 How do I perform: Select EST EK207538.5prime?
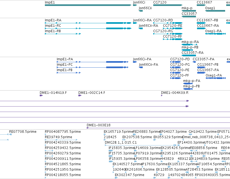coord(137,137)
